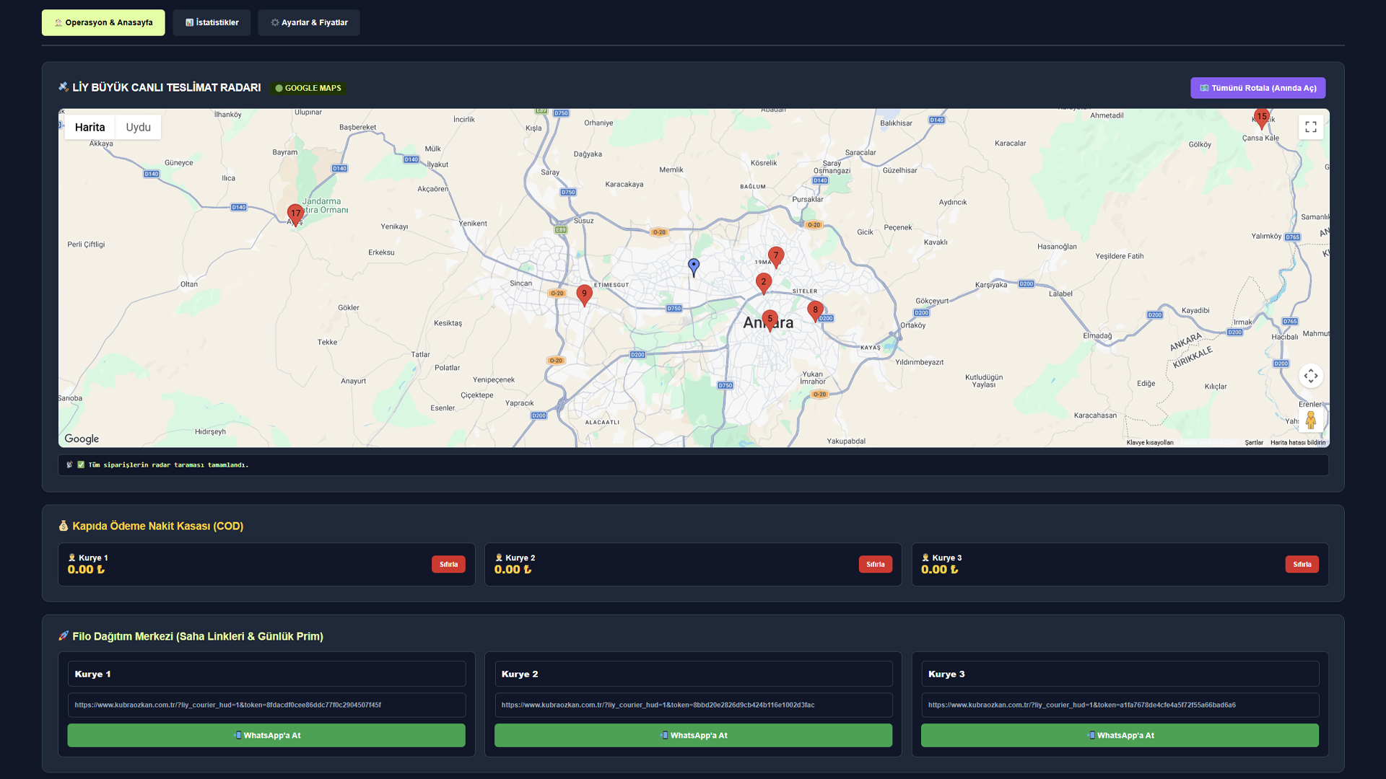Click the Polatlar label on the map
1386x779 pixels.
point(447,368)
